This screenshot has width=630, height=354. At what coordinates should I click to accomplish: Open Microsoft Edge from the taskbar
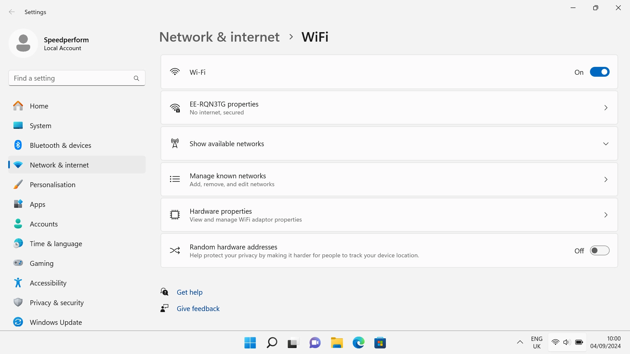358,343
